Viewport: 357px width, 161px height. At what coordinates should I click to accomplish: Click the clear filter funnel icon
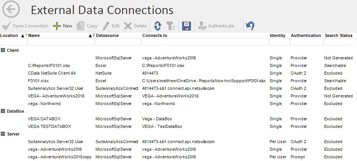pos(171,26)
